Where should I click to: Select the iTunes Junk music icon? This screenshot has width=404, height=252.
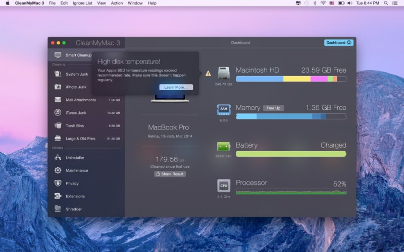(x=58, y=112)
